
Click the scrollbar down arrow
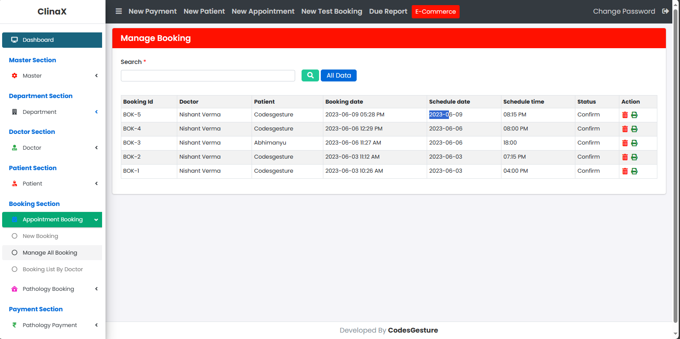[x=675, y=334]
